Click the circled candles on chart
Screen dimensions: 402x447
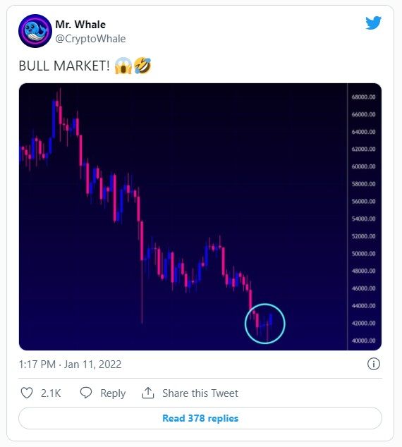point(265,324)
